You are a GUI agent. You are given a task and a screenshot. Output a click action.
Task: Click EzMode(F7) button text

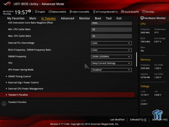point(136,120)
